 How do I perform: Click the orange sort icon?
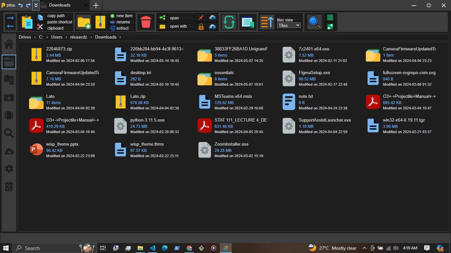click(x=267, y=22)
